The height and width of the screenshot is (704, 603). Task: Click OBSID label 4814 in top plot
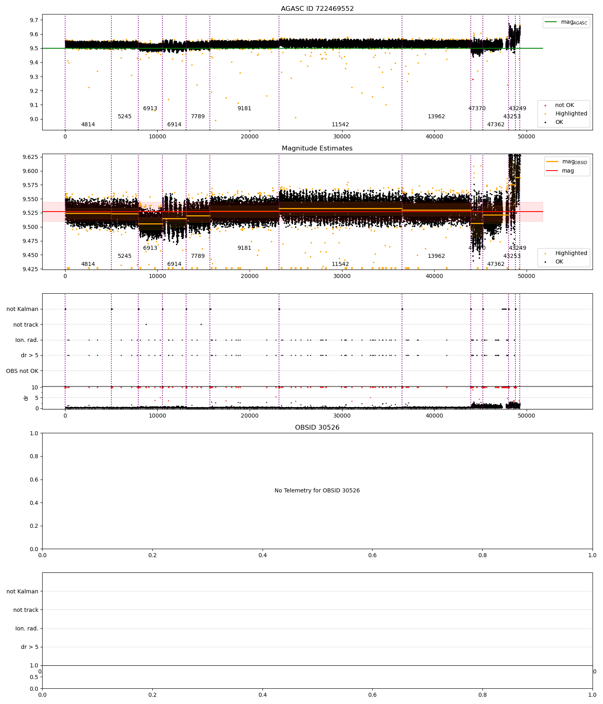[x=88, y=125]
